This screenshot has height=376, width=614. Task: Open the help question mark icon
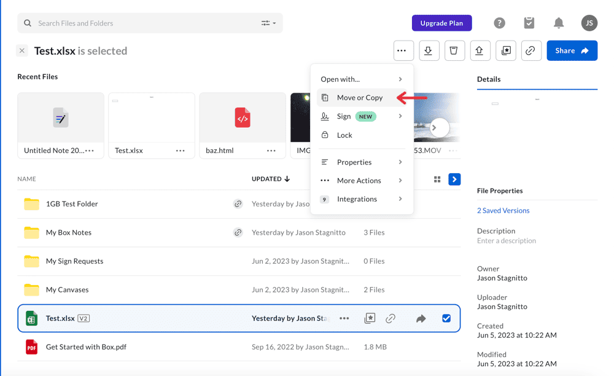[499, 23]
